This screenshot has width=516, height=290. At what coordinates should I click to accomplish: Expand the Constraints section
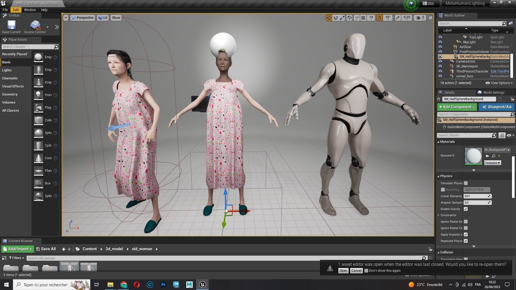pyautogui.click(x=439, y=215)
